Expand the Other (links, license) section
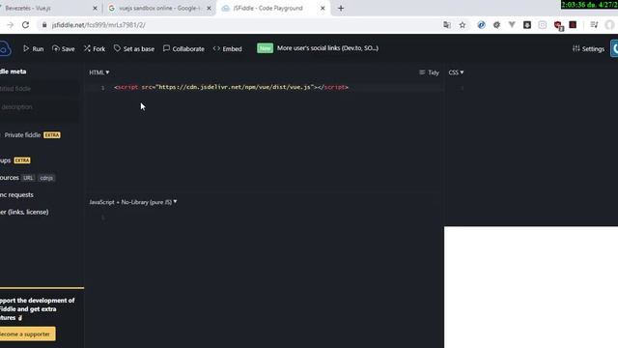 click(x=24, y=212)
